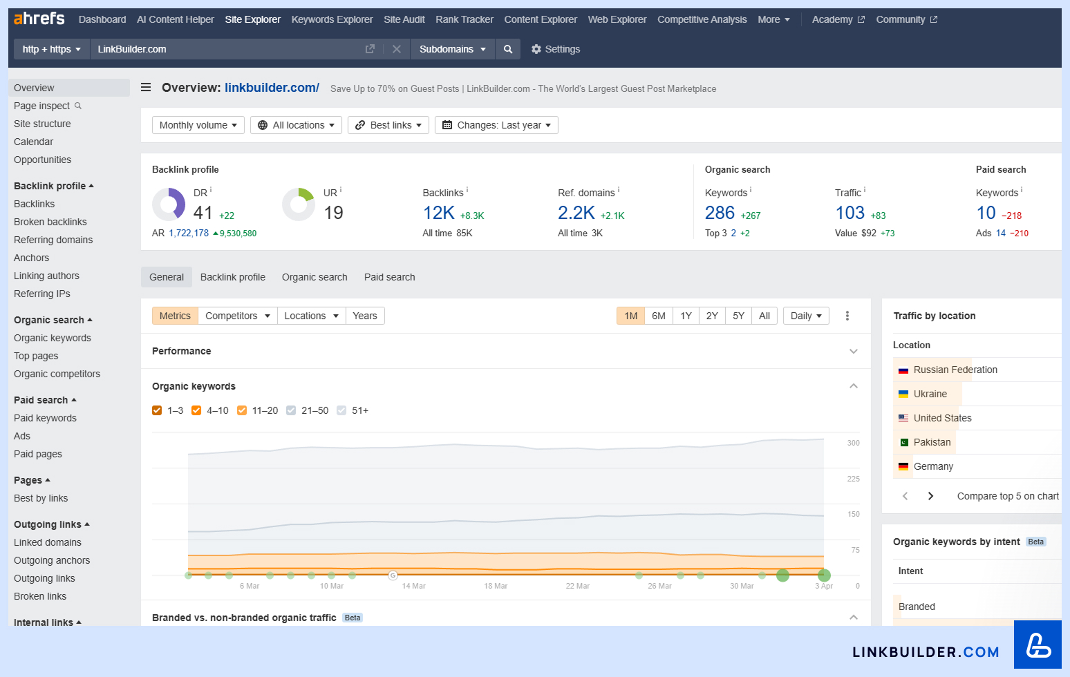This screenshot has width=1070, height=677.
Task: Switch to Backlink profile tab
Action: tap(233, 277)
